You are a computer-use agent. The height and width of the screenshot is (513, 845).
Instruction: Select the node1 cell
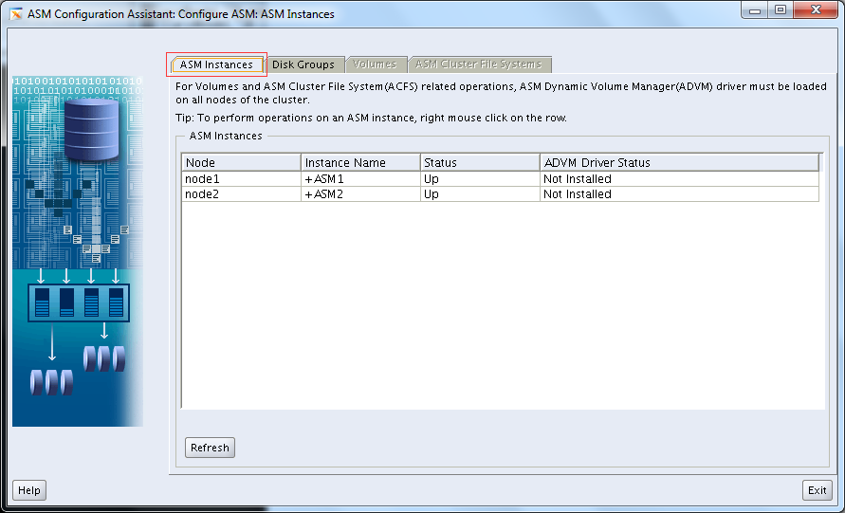click(242, 179)
